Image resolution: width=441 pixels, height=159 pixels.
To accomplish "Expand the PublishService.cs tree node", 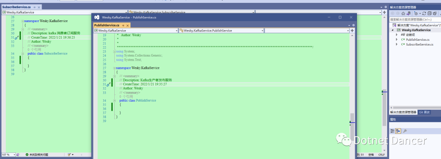I will [x=397, y=39].
